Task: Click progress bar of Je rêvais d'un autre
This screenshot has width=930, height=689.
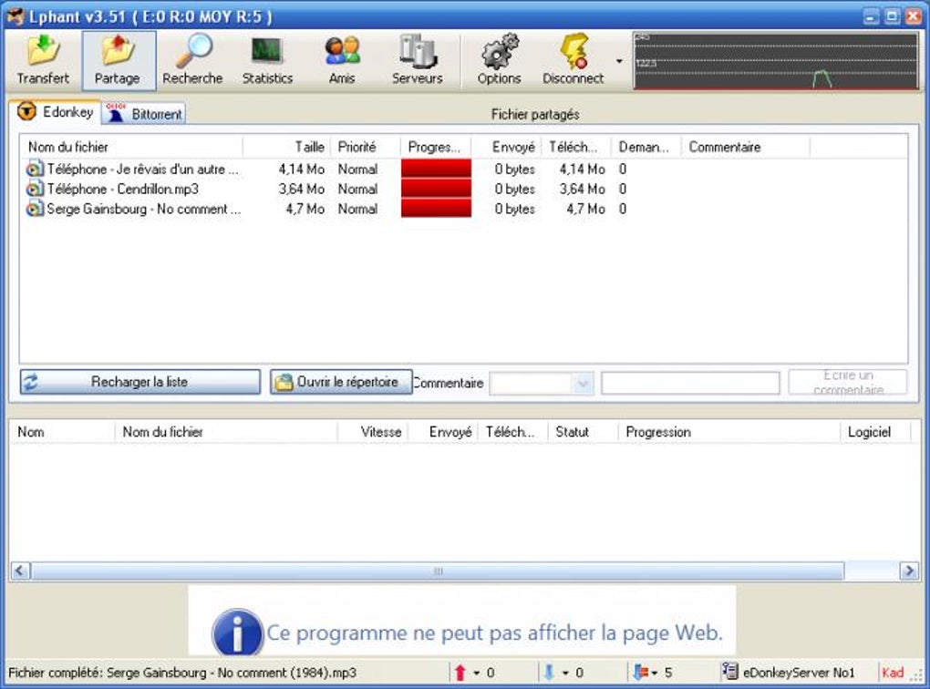Action: 436,169
